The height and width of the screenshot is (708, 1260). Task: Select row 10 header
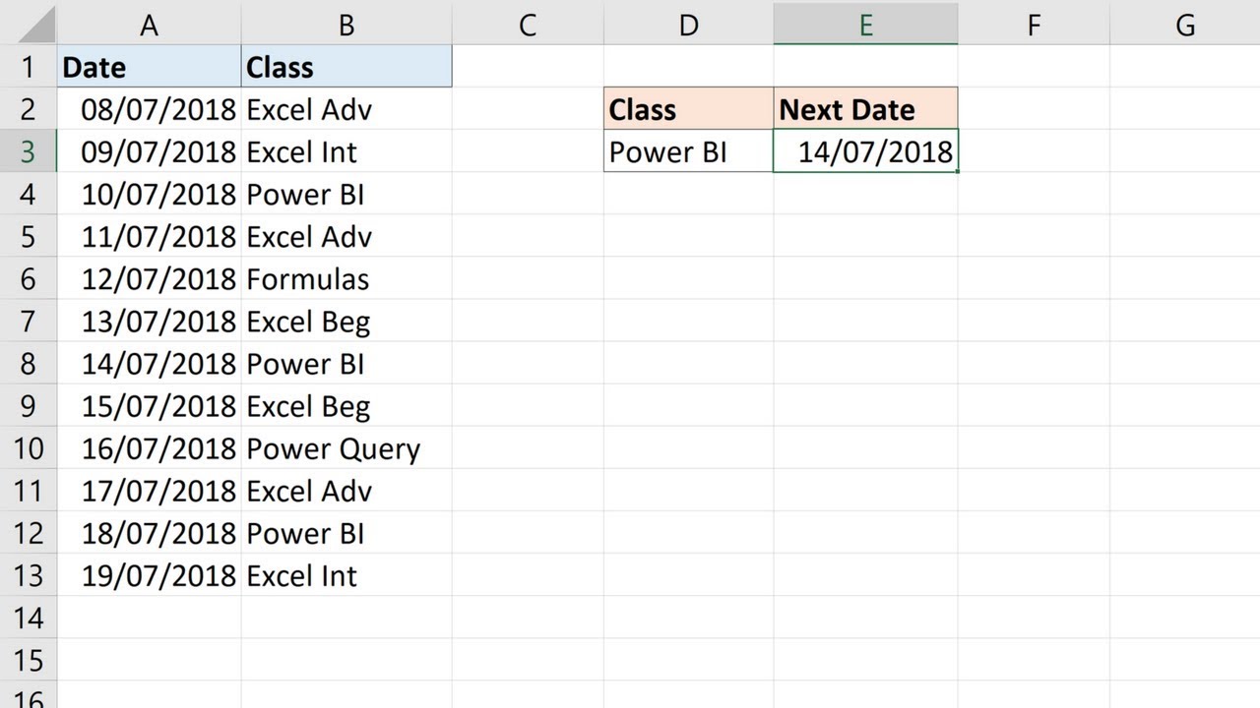(28, 447)
